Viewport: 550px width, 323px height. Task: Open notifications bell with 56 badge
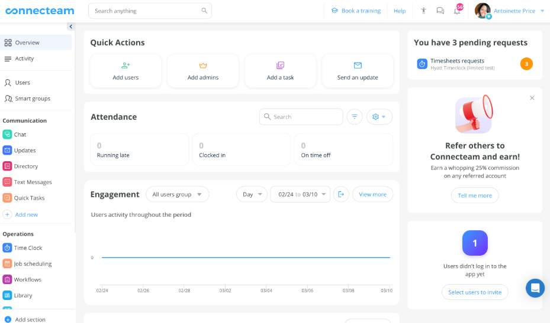tap(458, 10)
